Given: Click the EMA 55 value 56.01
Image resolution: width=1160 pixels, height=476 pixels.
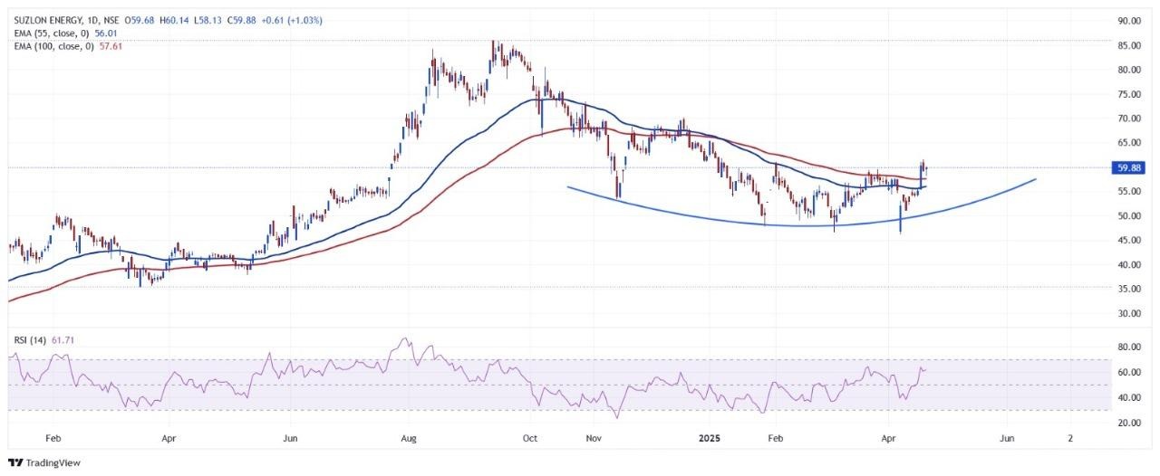Looking at the screenshot, I should (x=108, y=33).
